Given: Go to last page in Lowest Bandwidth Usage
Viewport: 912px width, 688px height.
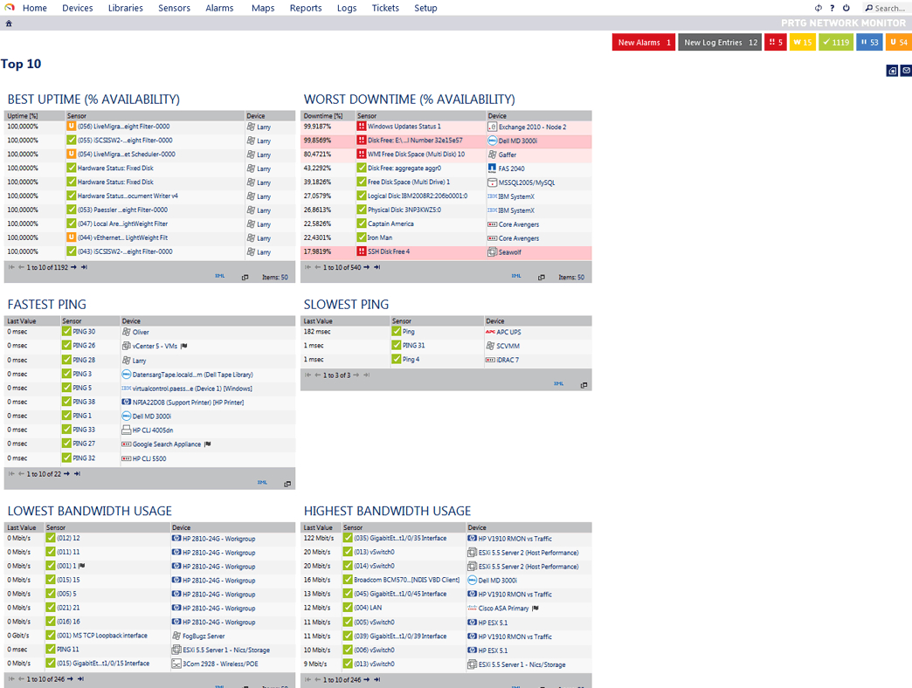Looking at the screenshot, I should point(81,678).
